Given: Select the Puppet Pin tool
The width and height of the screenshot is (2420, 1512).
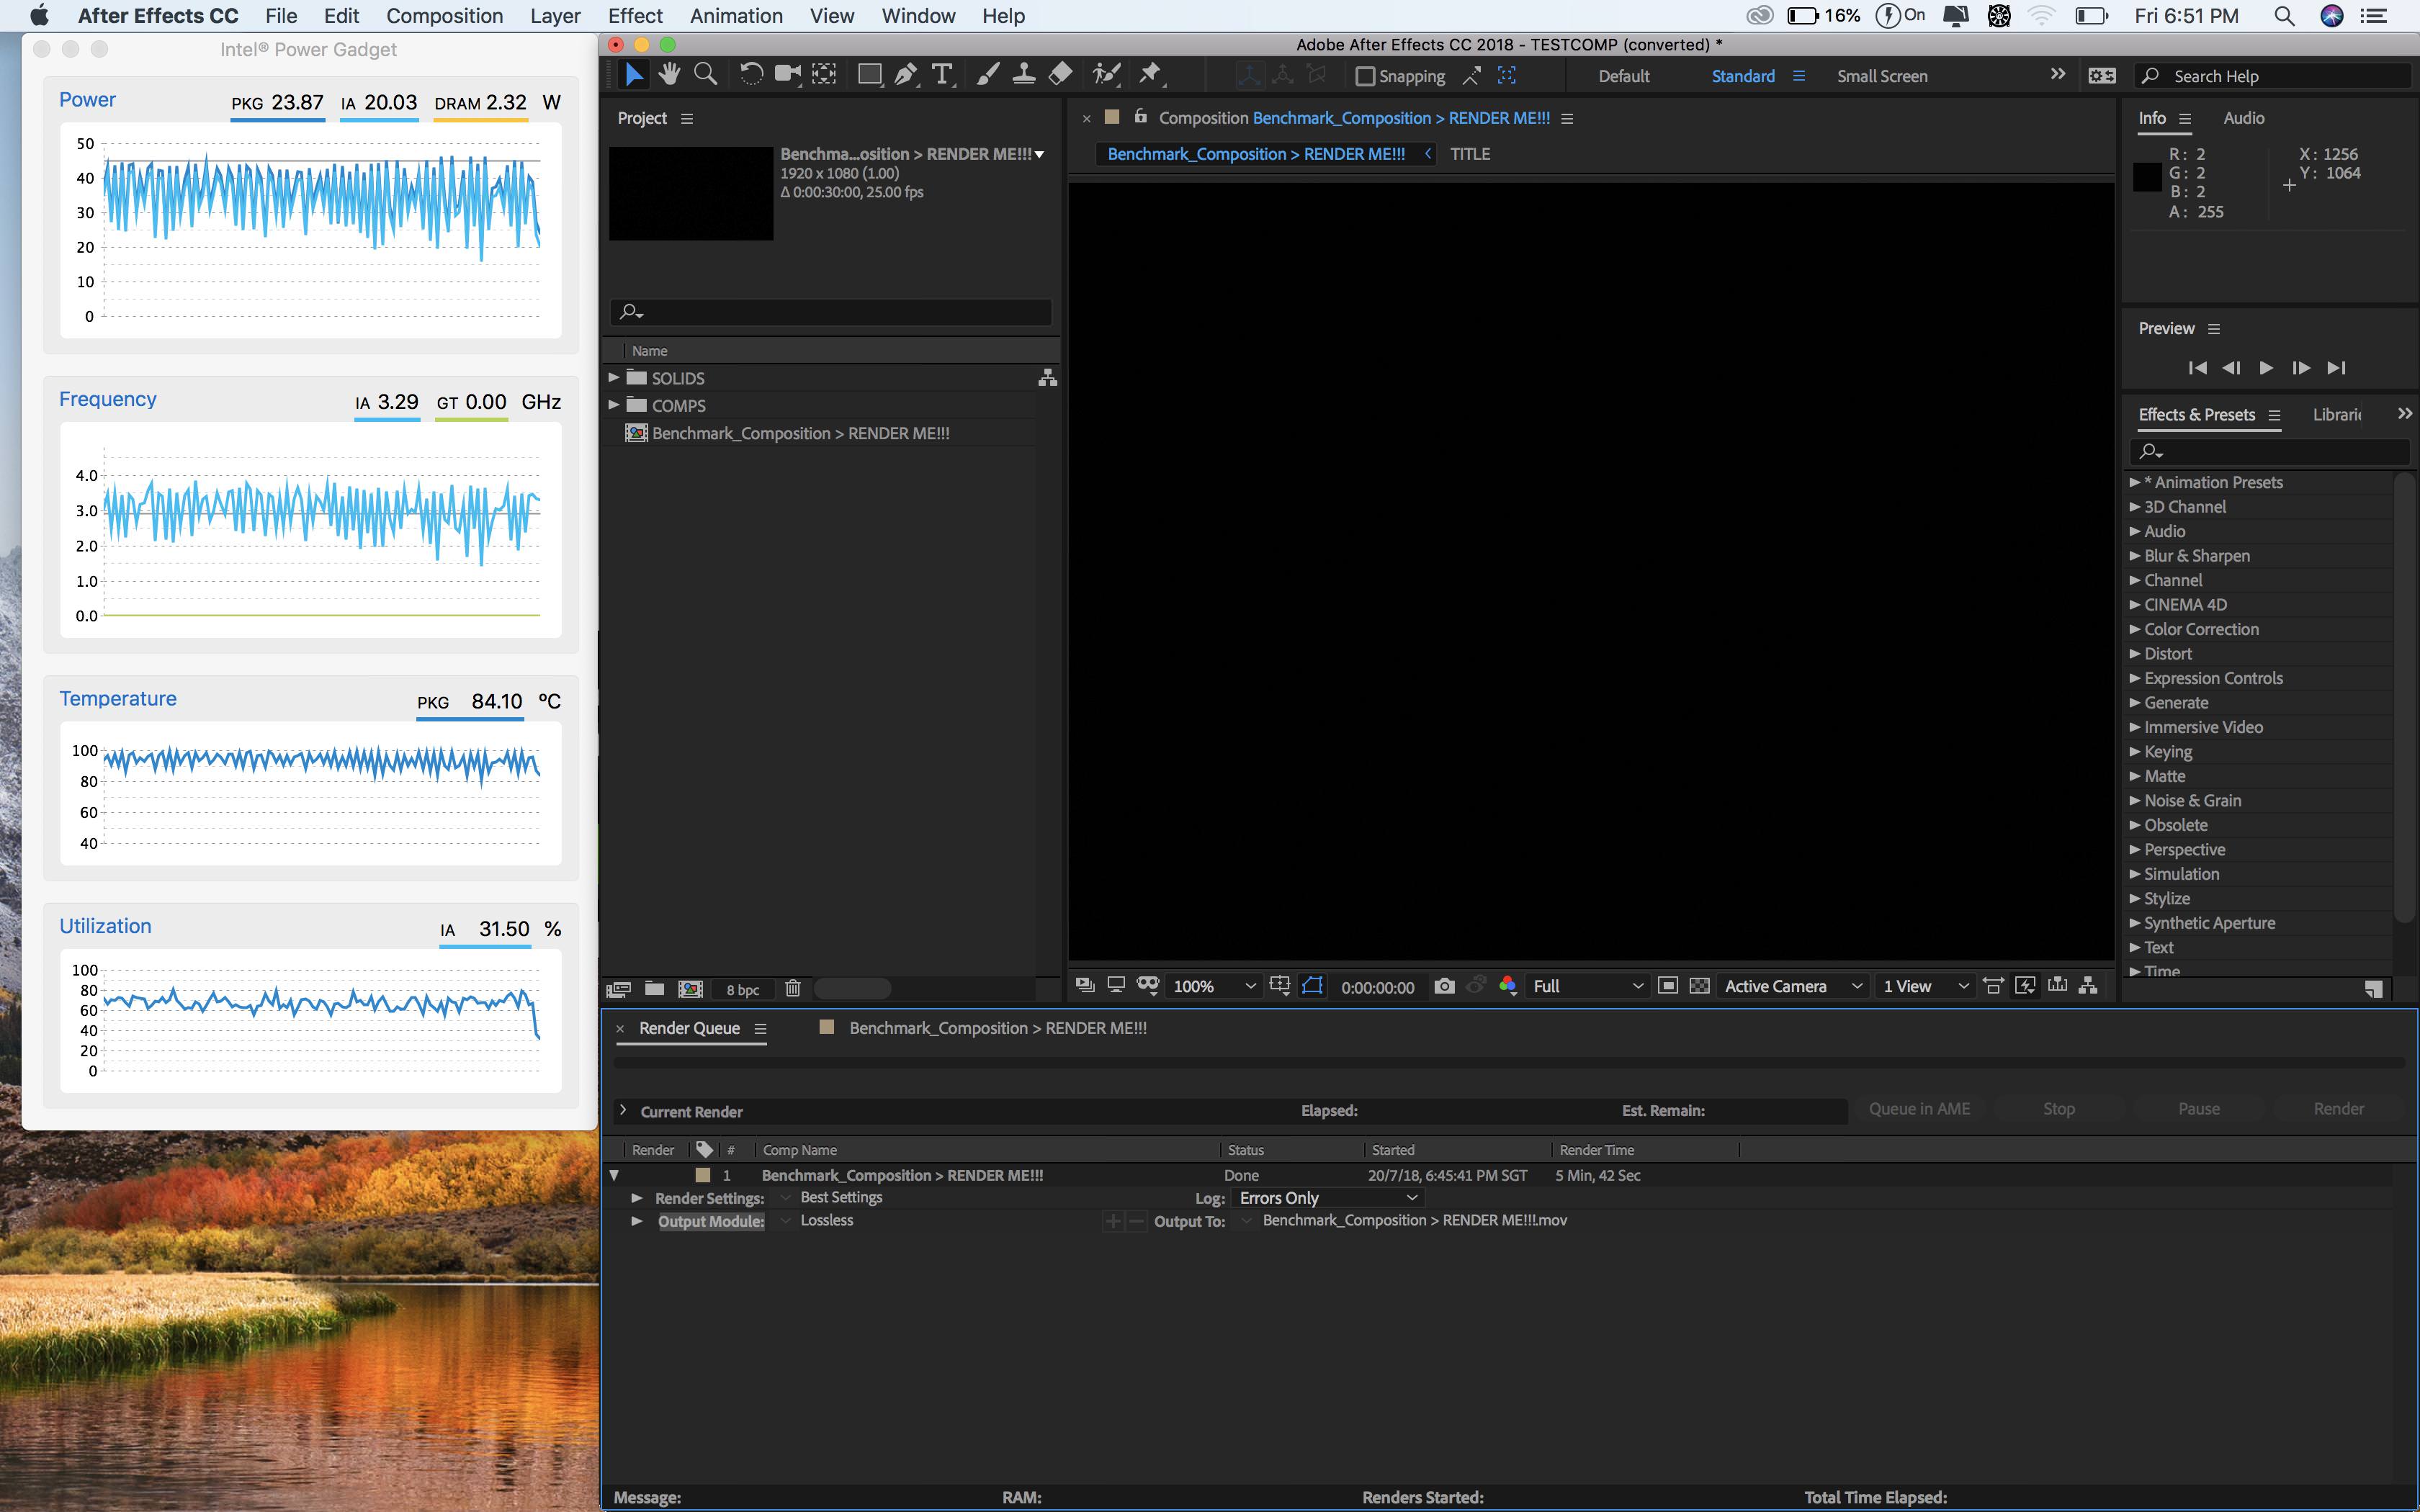Looking at the screenshot, I should point(1150,74).
